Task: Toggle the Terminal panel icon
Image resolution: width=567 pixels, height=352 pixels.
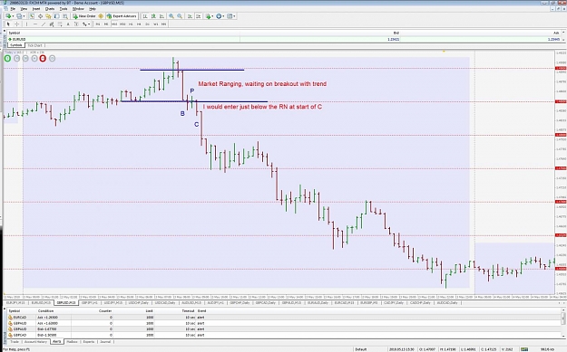Action: (56, 16)
